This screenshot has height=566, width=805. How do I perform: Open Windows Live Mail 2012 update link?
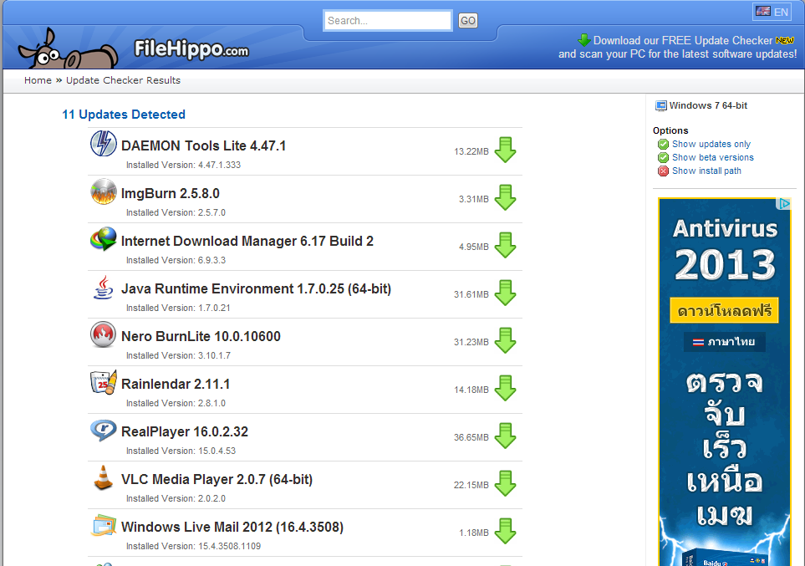click(232, 527)
